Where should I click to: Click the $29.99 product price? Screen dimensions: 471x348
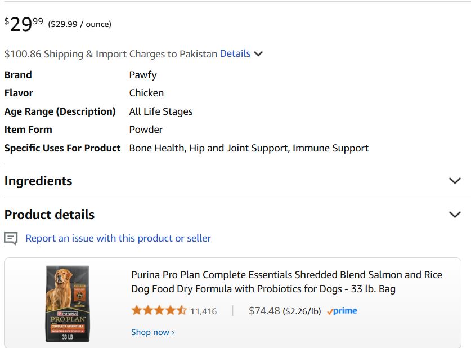(24, 24)
